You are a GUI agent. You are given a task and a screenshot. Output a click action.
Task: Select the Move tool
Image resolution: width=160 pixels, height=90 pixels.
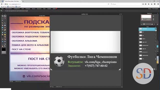(x=5, y=16)
